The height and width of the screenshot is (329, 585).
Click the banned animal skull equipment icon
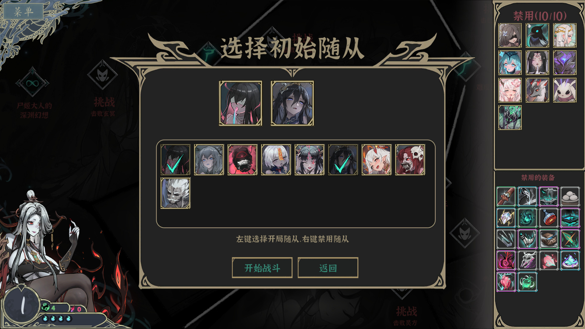point(527,260)
